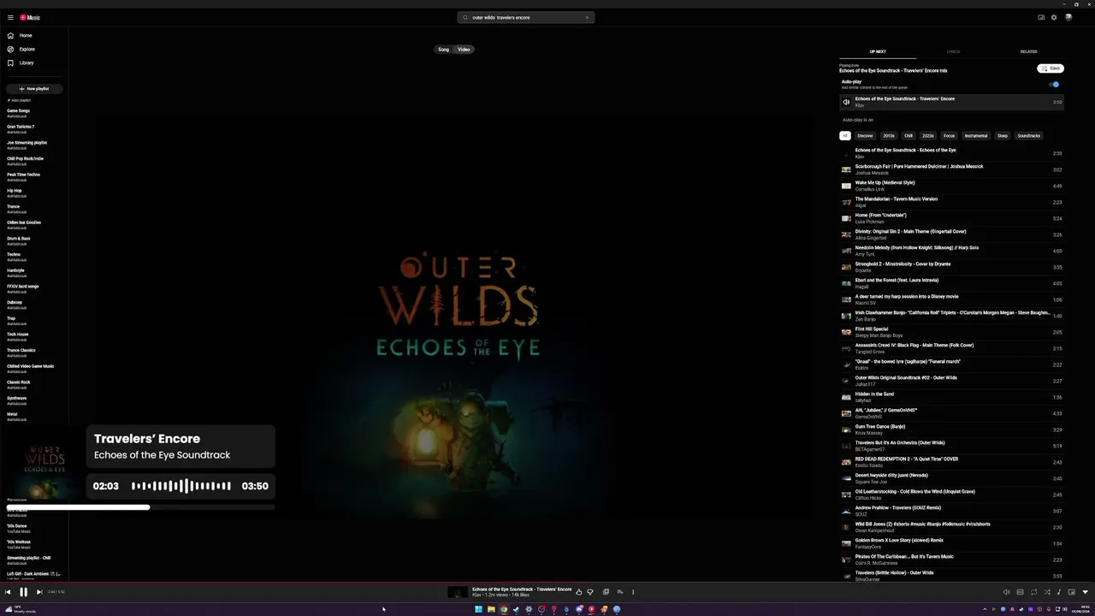Dislike the current song
1095x616 pixels.
pyautogui.click(x=589, y=592)
